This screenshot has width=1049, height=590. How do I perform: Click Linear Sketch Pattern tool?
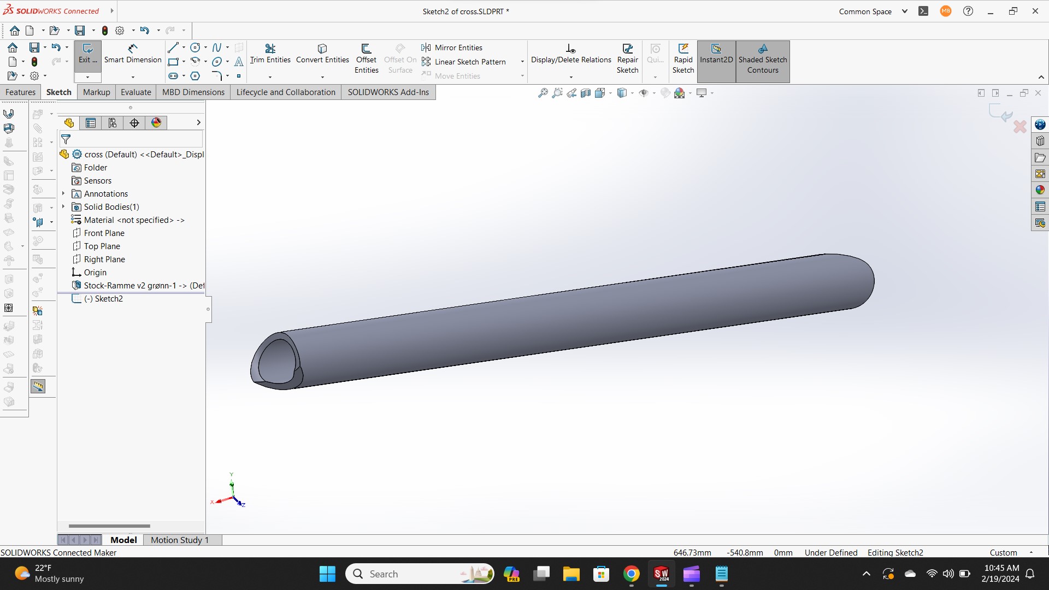click(464, 62)
